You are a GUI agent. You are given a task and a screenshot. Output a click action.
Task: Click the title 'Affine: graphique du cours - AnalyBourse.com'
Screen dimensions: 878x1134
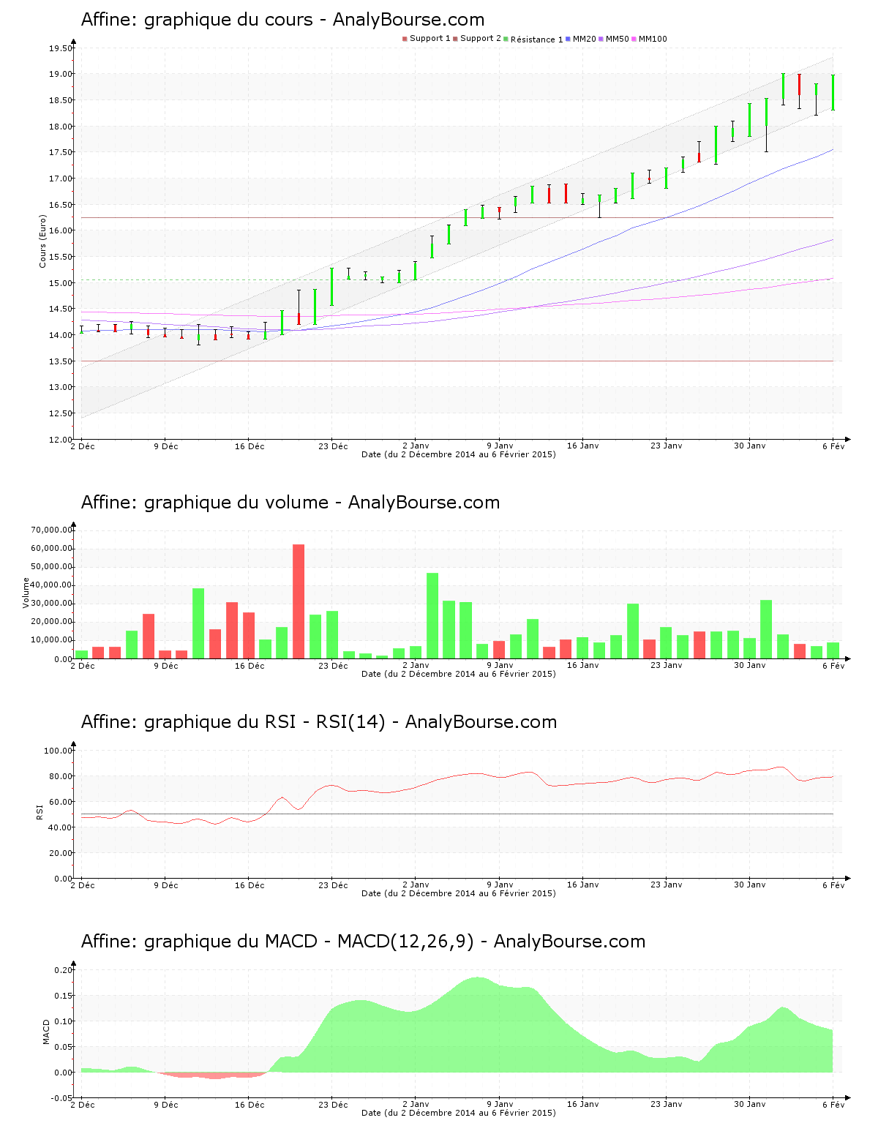click(x=282, y=20)
